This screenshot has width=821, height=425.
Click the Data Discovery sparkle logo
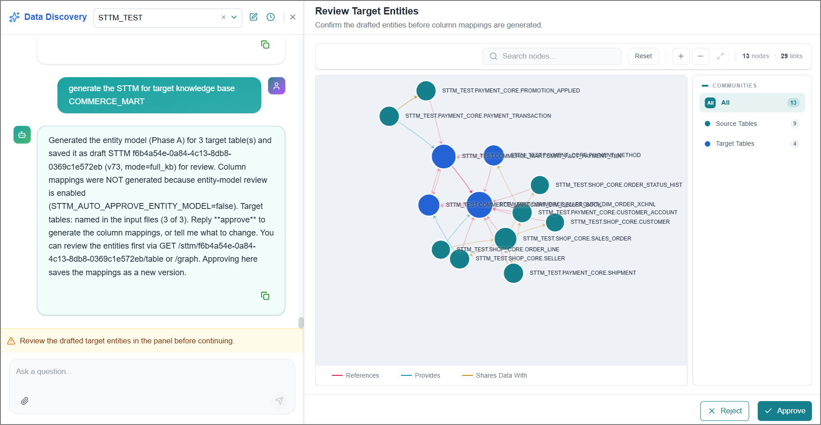point(14,17)
